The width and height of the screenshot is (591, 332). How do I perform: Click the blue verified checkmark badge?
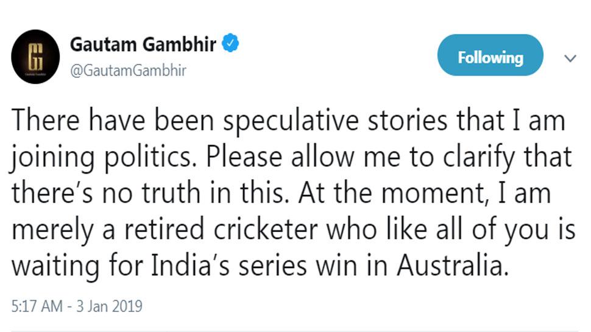pos(230,43)
